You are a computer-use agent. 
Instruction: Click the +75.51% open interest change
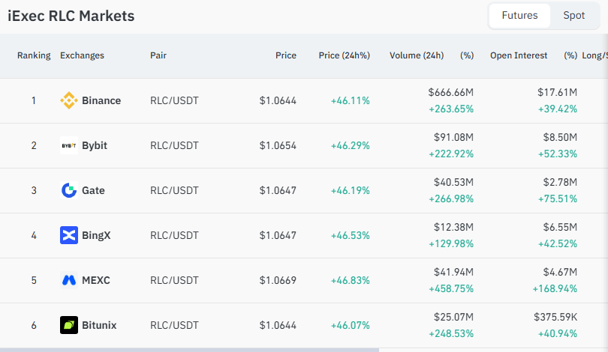[557, 198]
